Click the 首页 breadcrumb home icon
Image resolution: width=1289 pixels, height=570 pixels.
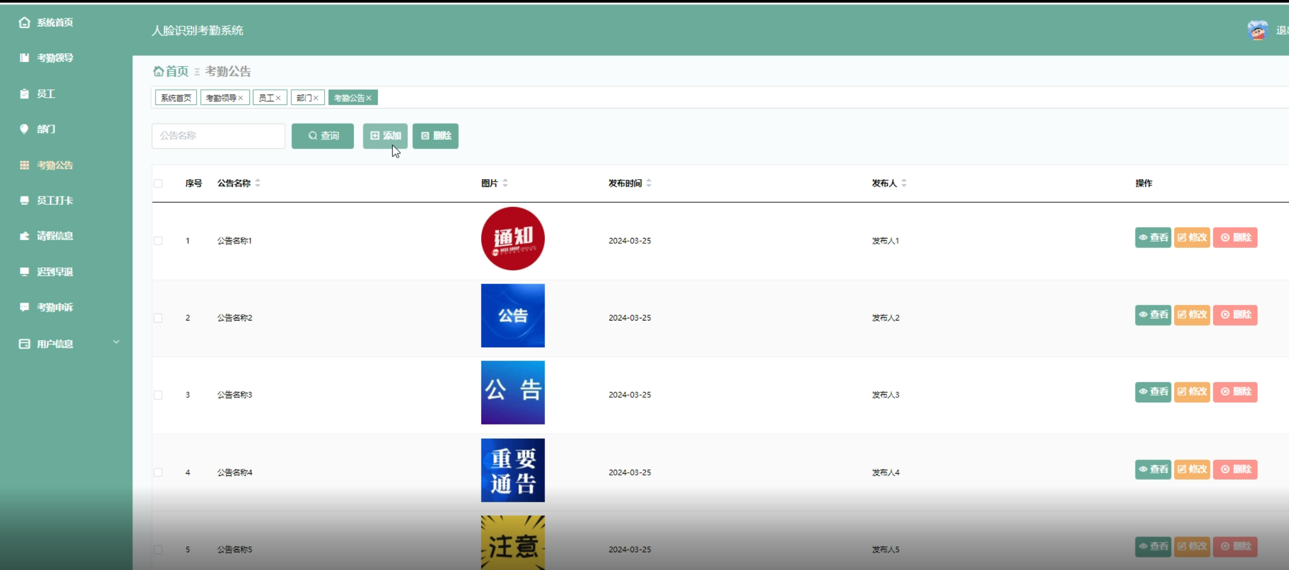(158, 71)
